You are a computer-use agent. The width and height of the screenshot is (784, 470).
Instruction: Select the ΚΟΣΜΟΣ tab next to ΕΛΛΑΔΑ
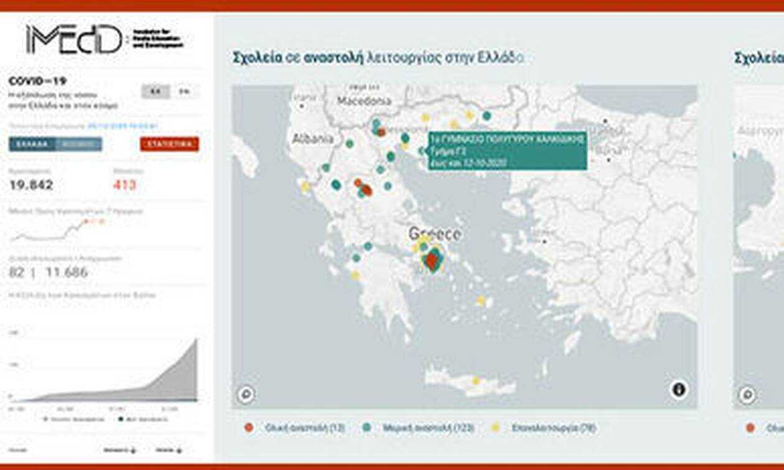click(78, 144)
